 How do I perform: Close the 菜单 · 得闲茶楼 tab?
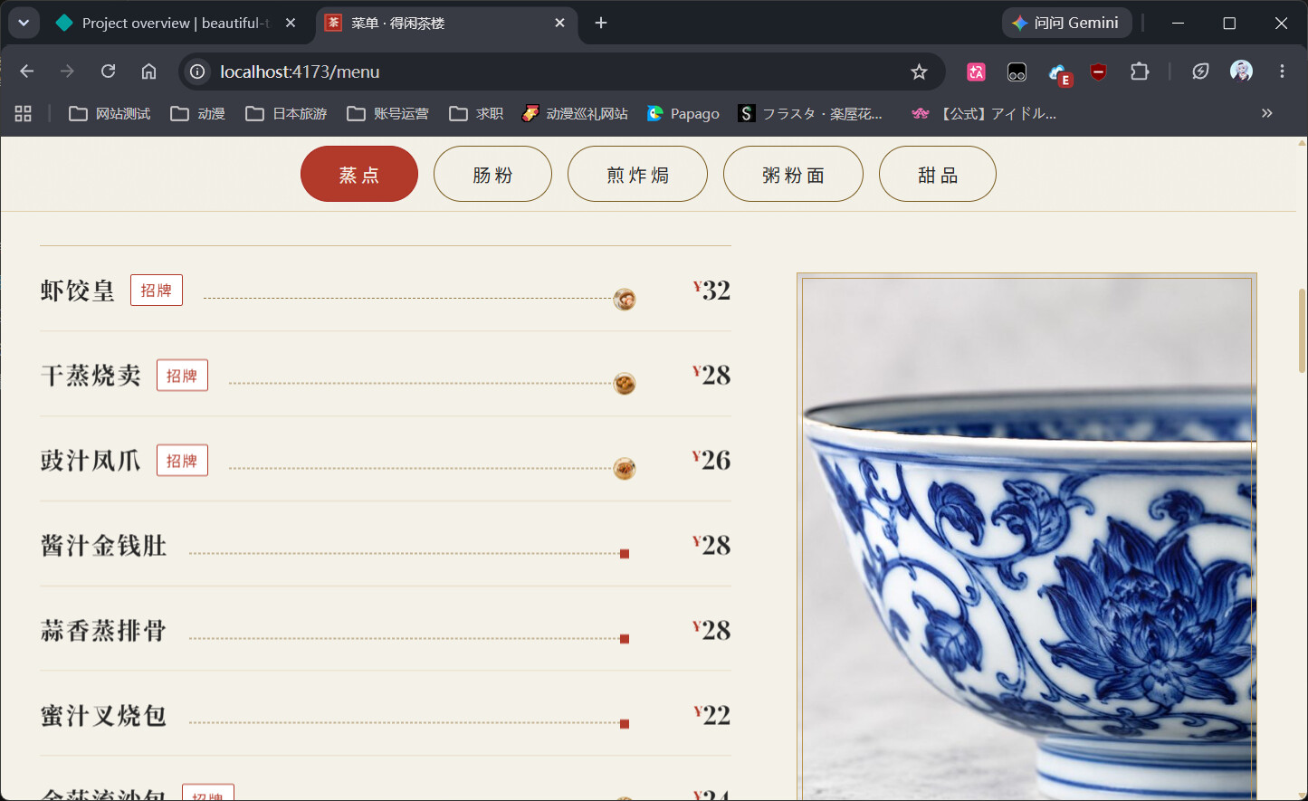click(x=559, y=23)
